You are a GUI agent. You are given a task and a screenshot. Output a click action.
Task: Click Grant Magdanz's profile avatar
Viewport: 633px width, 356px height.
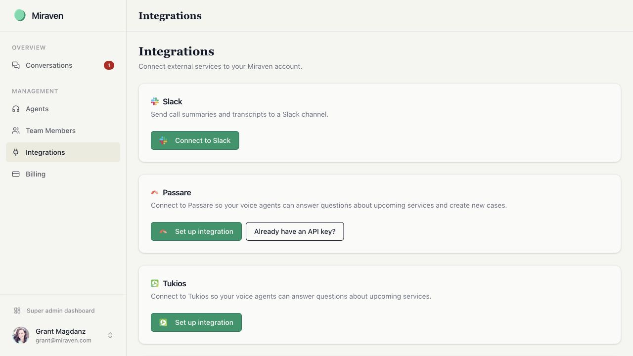(21, 335)
